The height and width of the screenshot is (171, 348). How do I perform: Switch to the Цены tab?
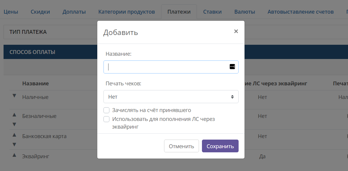(11, 12)
